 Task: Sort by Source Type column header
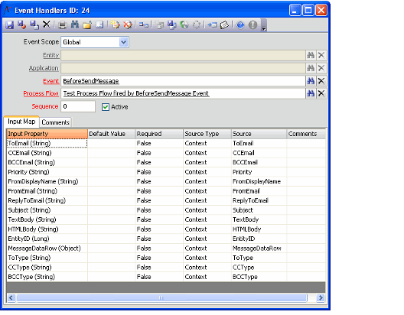pyautogui.click(x=207, y=134)
